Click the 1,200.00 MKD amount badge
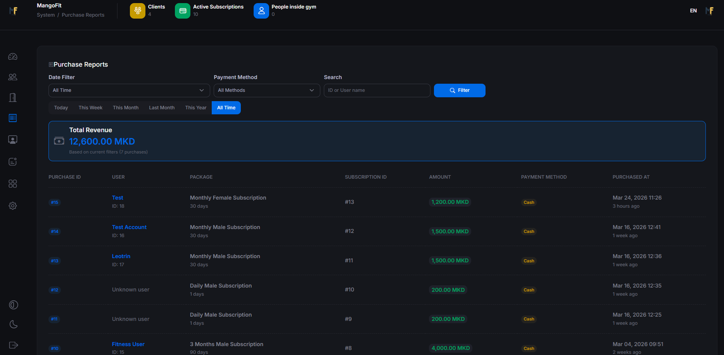The image size is (724, 355). pyautogui.click(x=450, y=202)
